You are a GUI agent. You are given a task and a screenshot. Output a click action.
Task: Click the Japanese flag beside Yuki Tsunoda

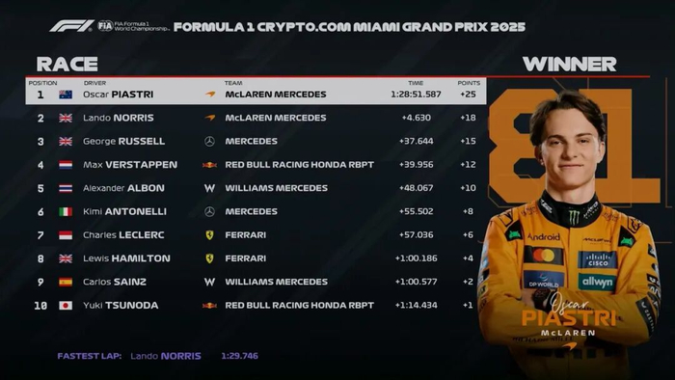[66, 306]
